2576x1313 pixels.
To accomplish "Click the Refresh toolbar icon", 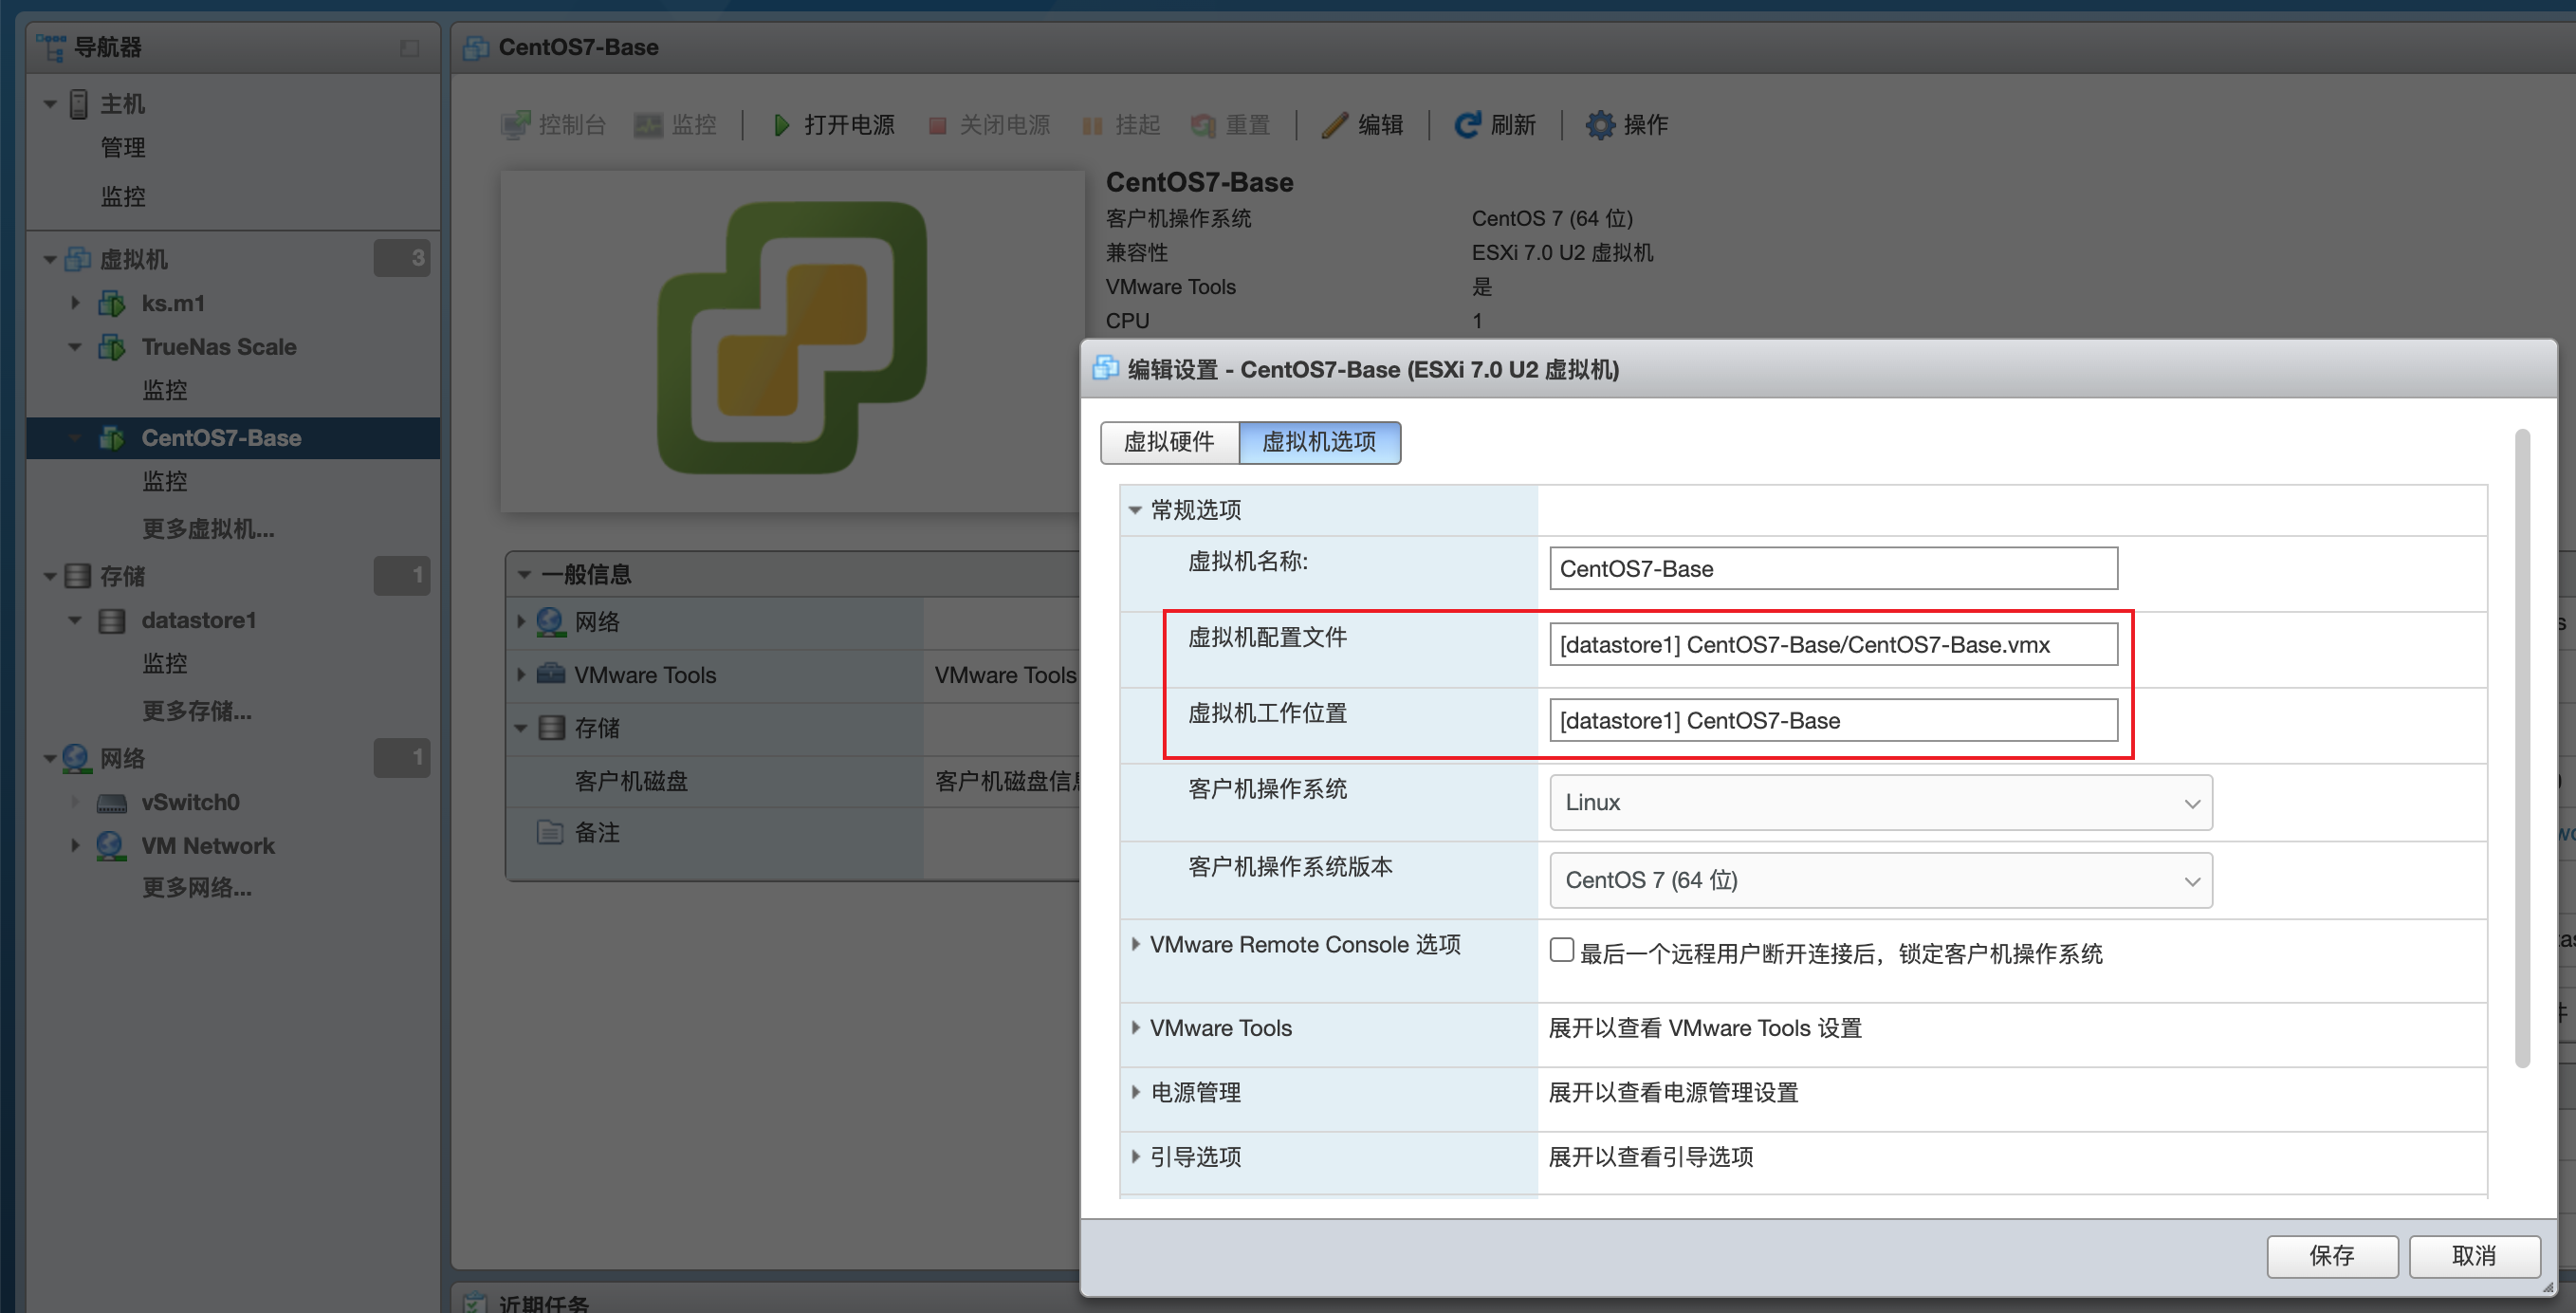I will click(x=1467, y=125).
